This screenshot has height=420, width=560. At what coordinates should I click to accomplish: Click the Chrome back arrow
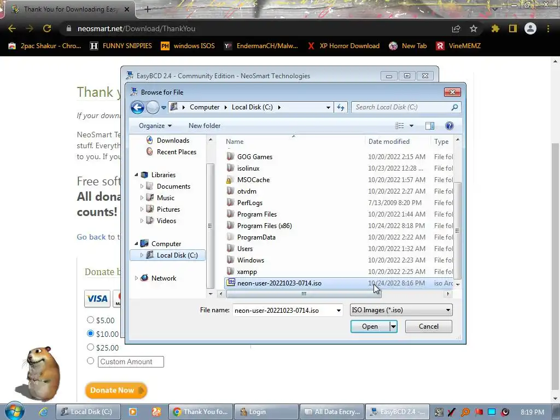[x=12, y=28]
